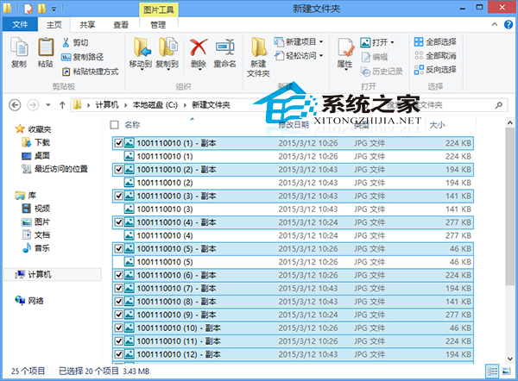Image resolution: width=518 pixels, height=381 pixels.
Task: Click 反向选择 invert selection
Action: [x=435, y=70]
